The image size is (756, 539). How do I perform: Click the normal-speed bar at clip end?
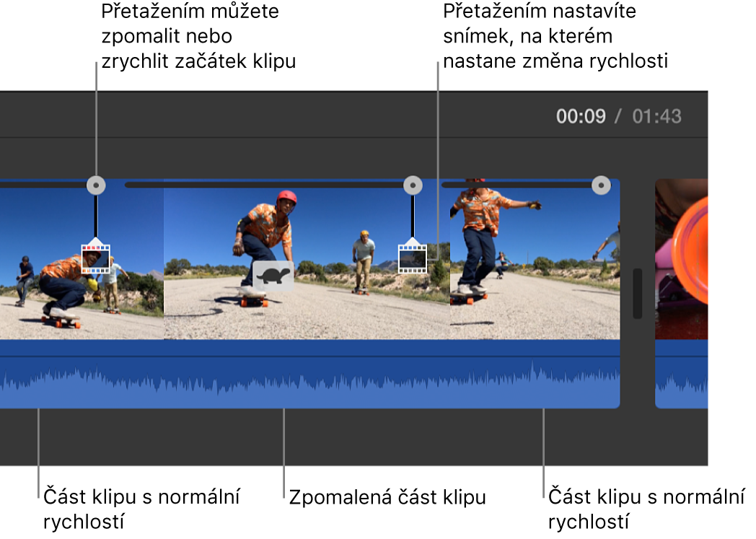coord(517,185)
